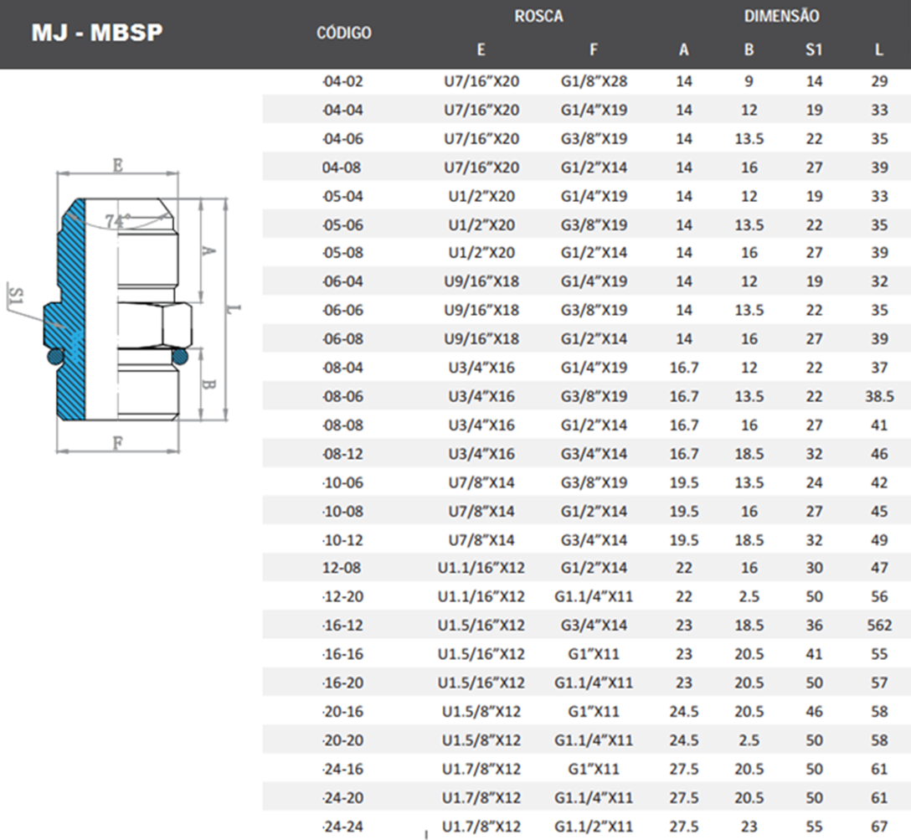Select the U9/16"X18 cell in row 06-06

point(481,310)
